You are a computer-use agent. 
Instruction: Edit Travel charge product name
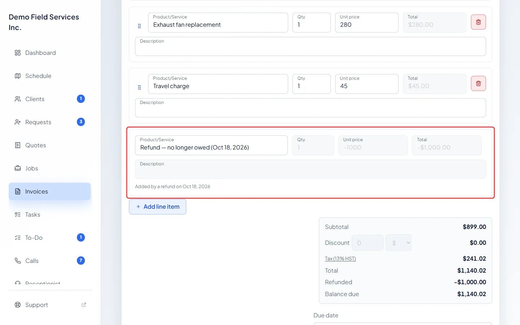pos(218,84)
